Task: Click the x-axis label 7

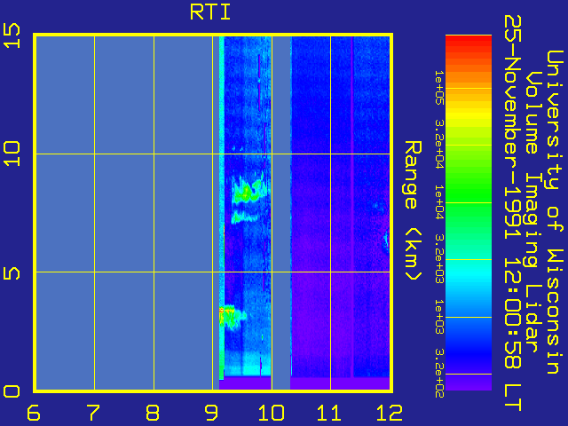Action: coord(93,413)
